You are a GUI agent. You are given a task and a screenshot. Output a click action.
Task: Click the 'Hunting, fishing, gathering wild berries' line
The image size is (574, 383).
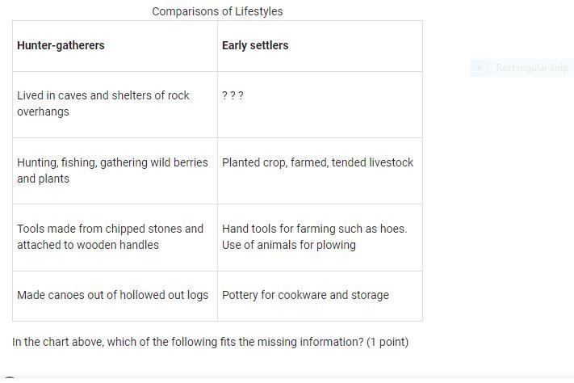tap(112, 162)
